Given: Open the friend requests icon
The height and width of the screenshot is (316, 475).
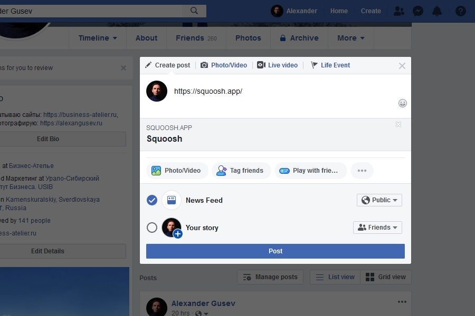Looking at the screenshot, I should (x=399, y=11).
